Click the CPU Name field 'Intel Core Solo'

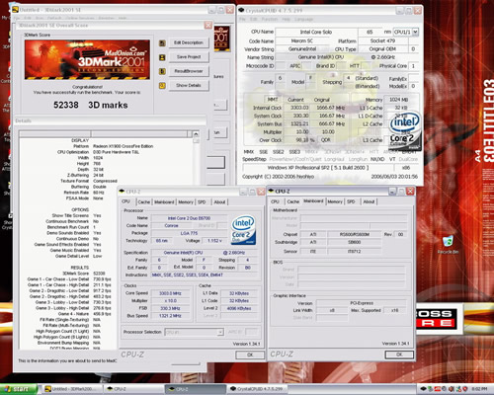click(316, 32)
